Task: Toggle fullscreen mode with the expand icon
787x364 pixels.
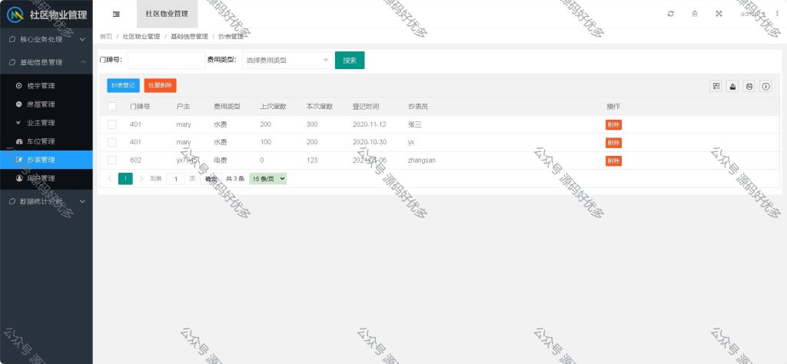Action: 719,14
